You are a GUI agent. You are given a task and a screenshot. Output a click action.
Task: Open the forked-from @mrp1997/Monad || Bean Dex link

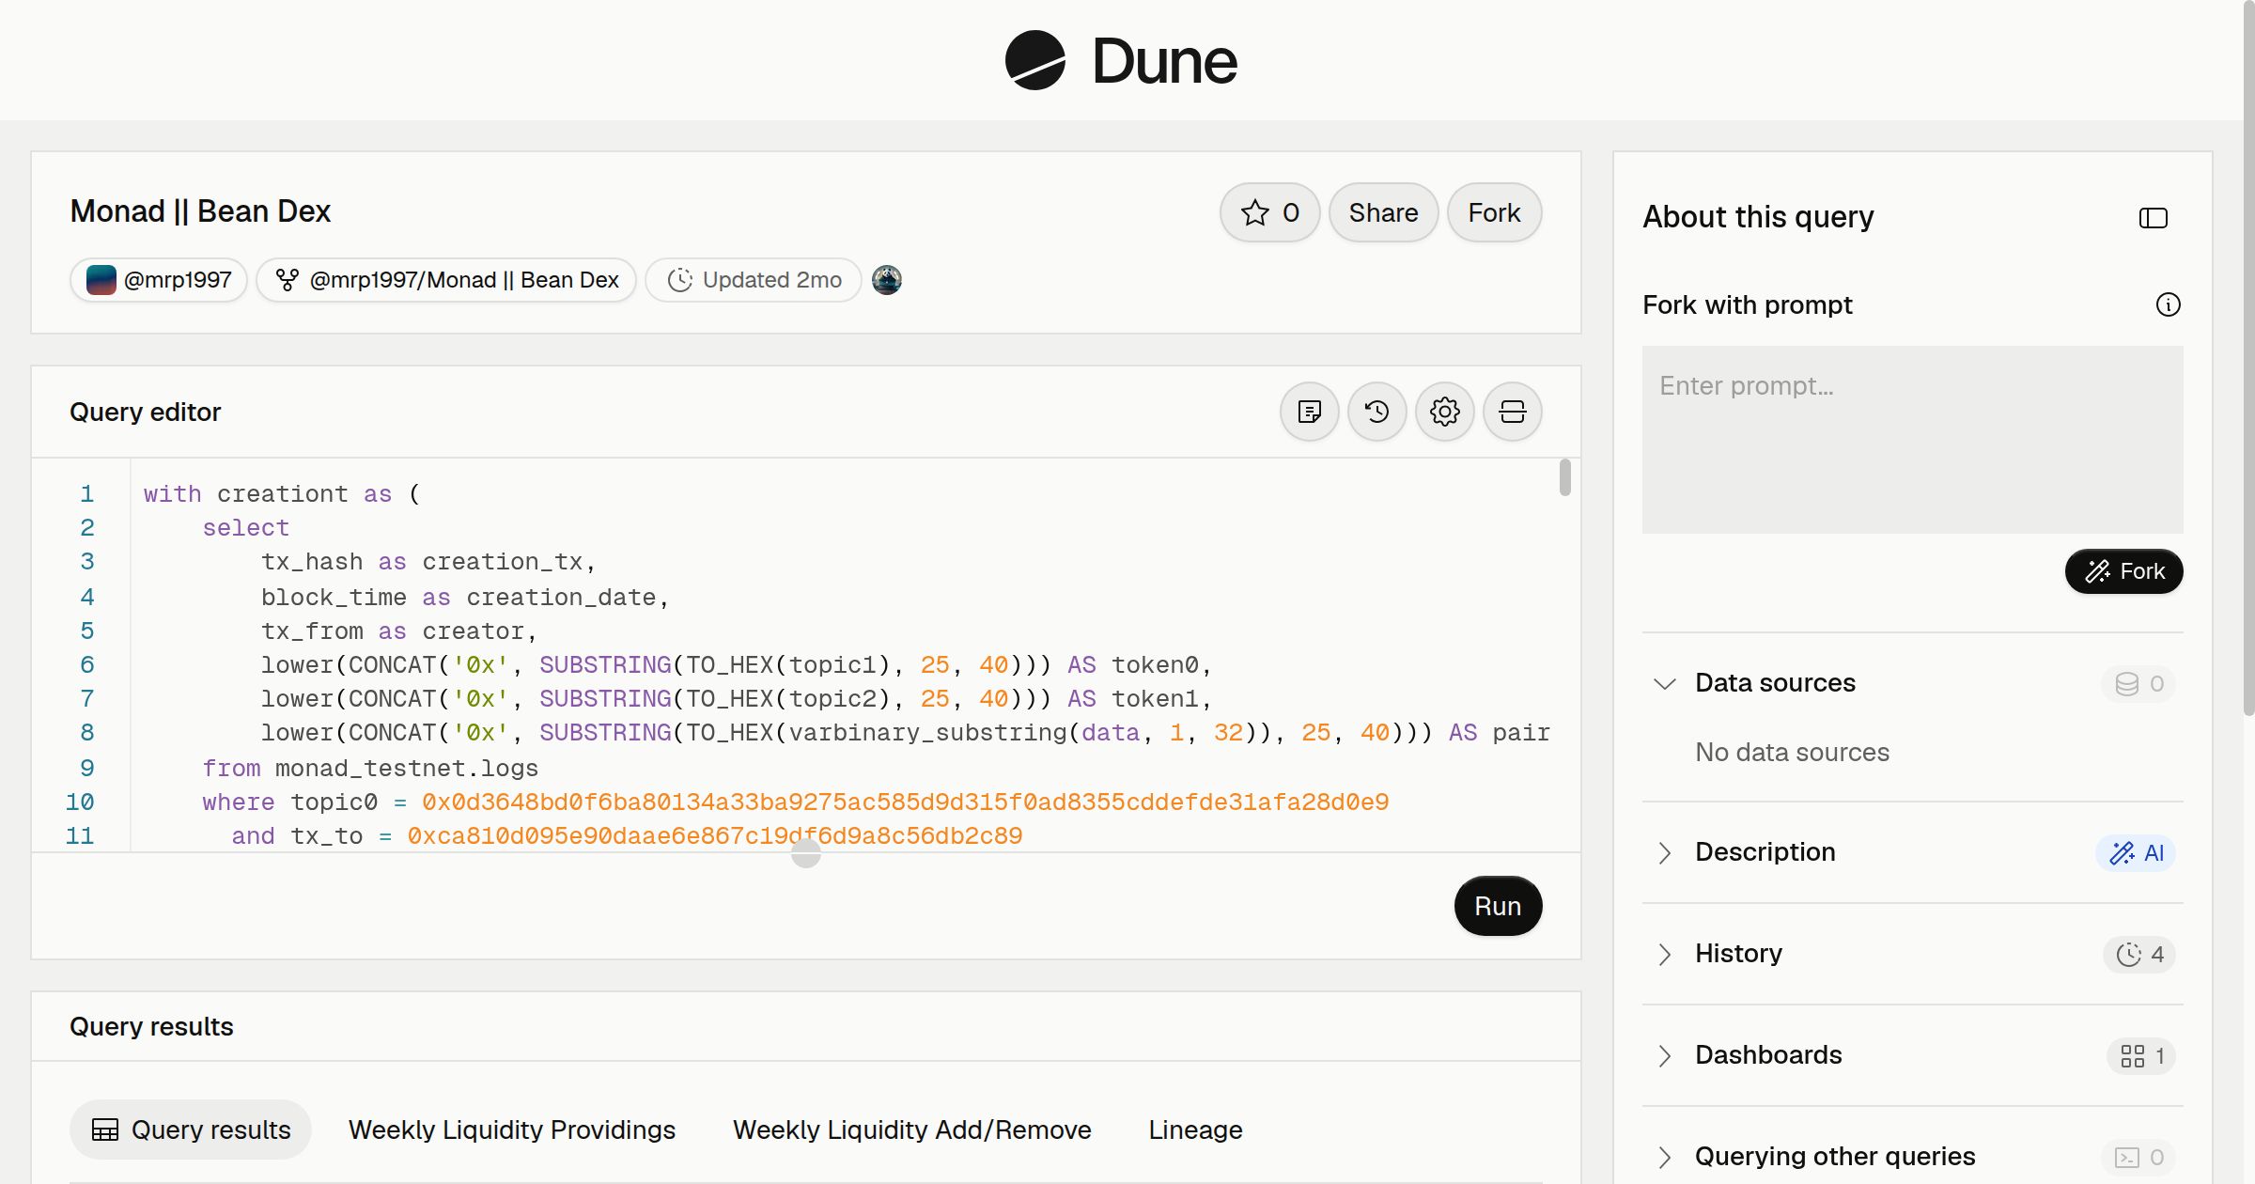click(x=446, y=280)
